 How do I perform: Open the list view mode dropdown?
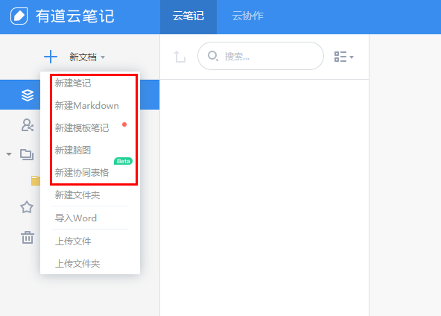point(343,57)
